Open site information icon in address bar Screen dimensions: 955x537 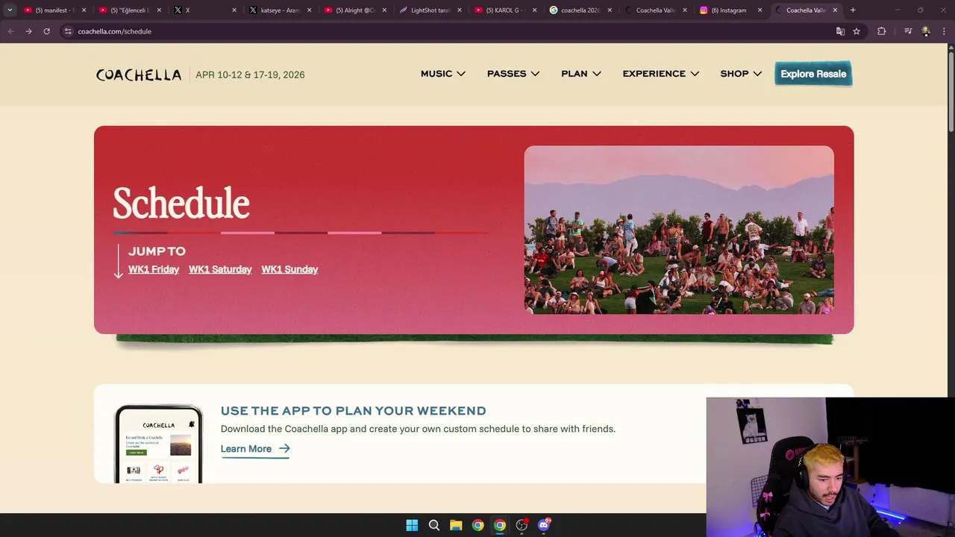coord(68,31)
